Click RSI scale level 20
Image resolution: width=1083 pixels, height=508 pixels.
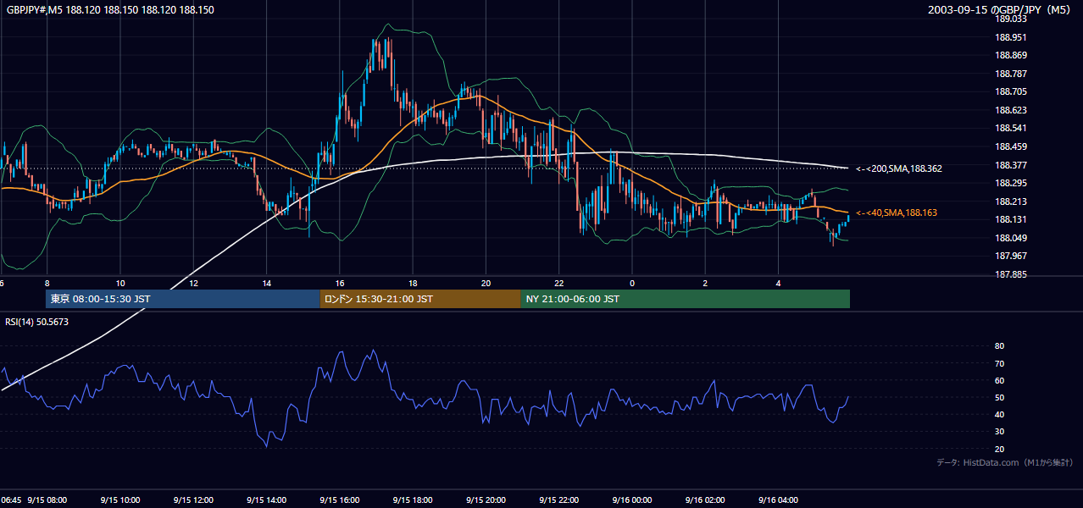click(999, 449)
